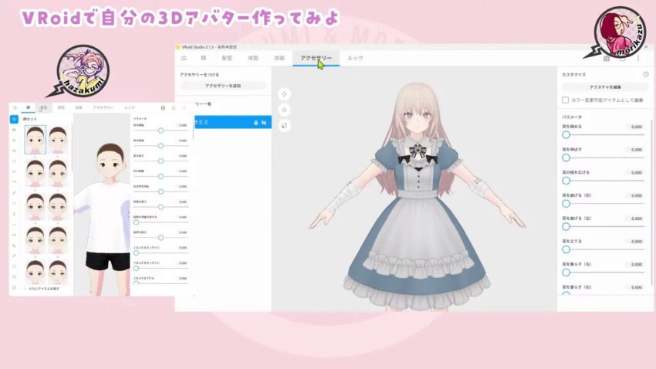Switch to the 体型 tab in main window
This screenshot has height=369, width=656.
(x=253, y=58)
